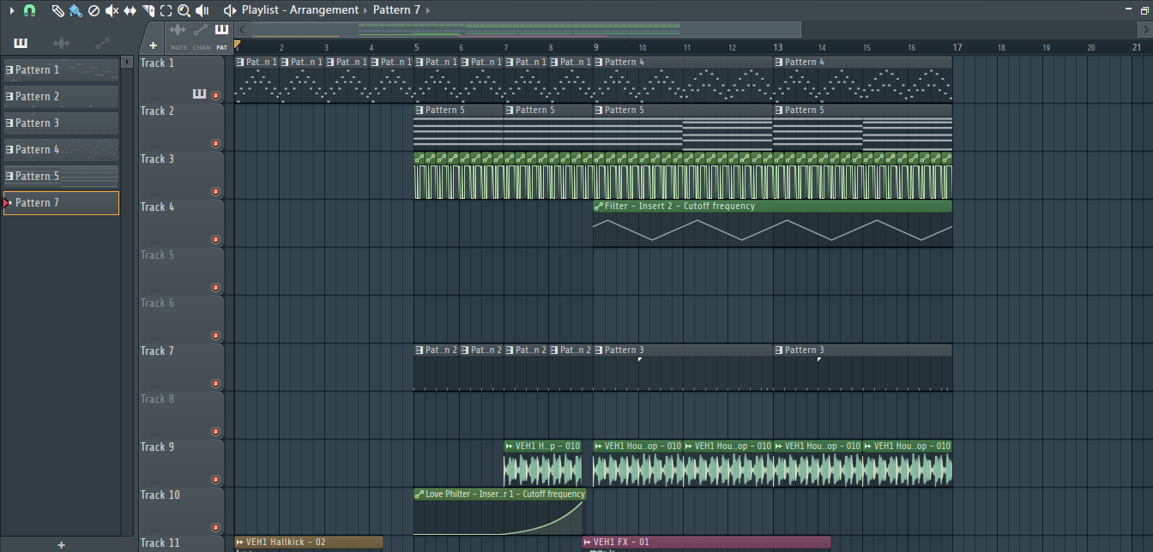This screenshot has height=552, width=1153.
Task: Click the right scroll arrow of overview
Action: (1145, 30)
